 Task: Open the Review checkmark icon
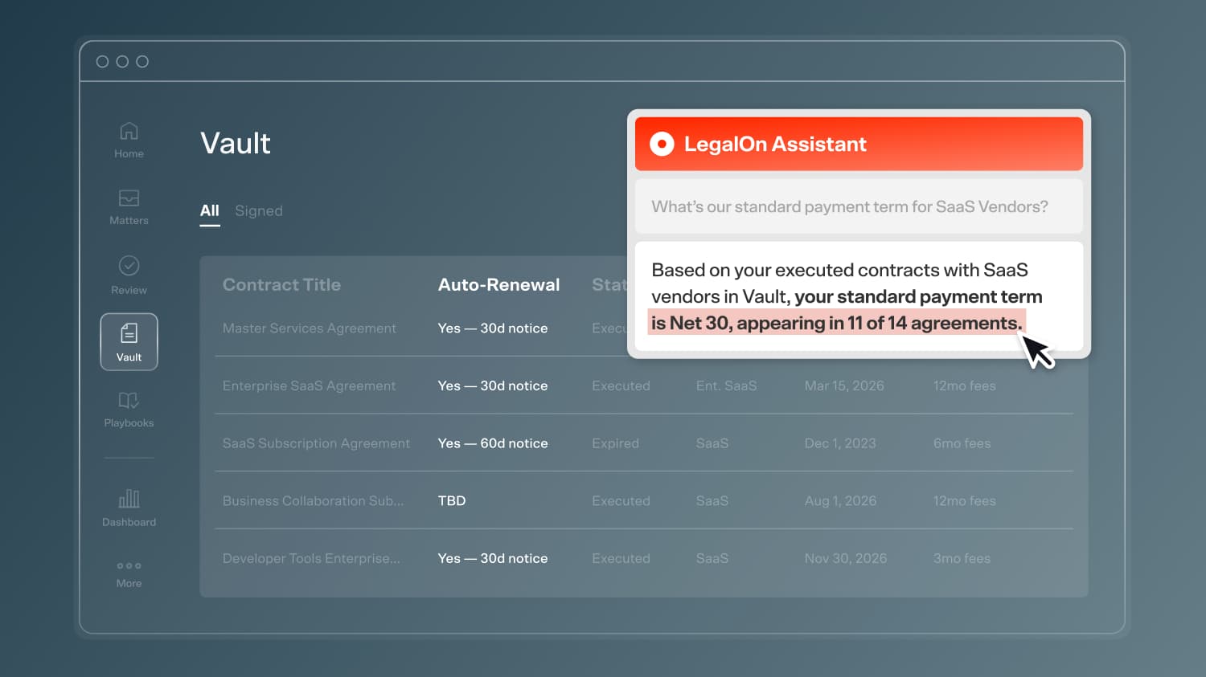[129, 265]
